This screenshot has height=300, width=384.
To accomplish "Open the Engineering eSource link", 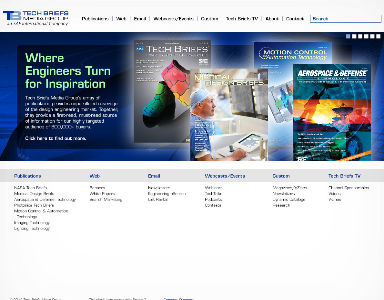I will click(167, 193).
